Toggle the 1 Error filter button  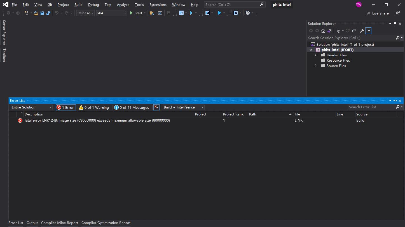pyautogui.click(x=65, y=107)
